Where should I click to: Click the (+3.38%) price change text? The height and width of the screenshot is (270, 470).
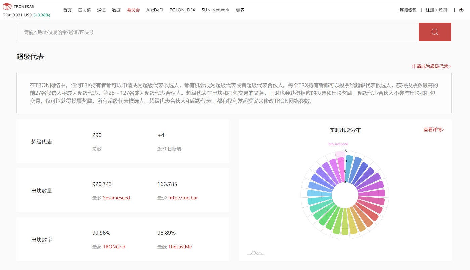[42, 15]
